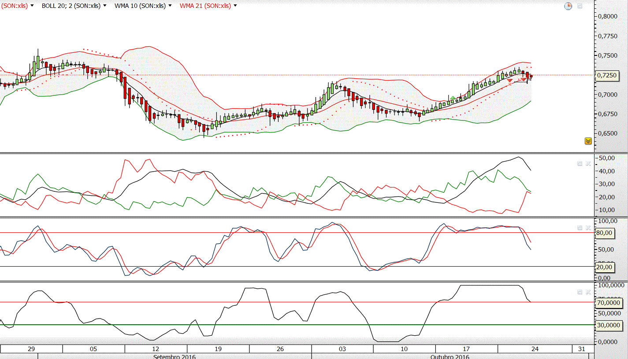Open dropdown arrow for BOLL 20; 2 indicator
Screen dimensions: 628x359
click(105, 6)
